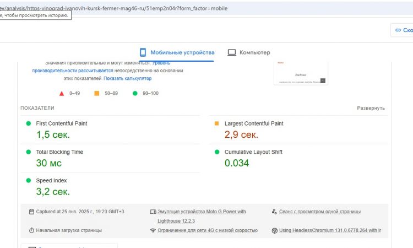Click the mobile phone icon
The width and height of the screenshot is (413, 248).
[x=143, y=52]
